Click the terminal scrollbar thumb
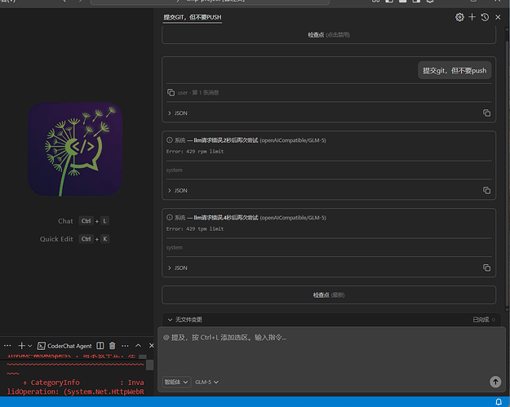 [149, 365]
